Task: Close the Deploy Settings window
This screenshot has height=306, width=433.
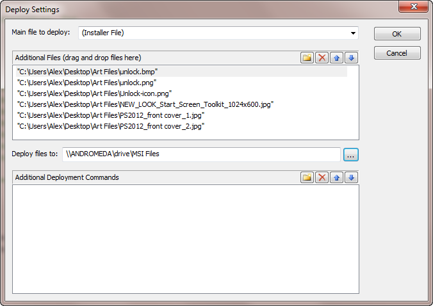Action: [413, 6]
